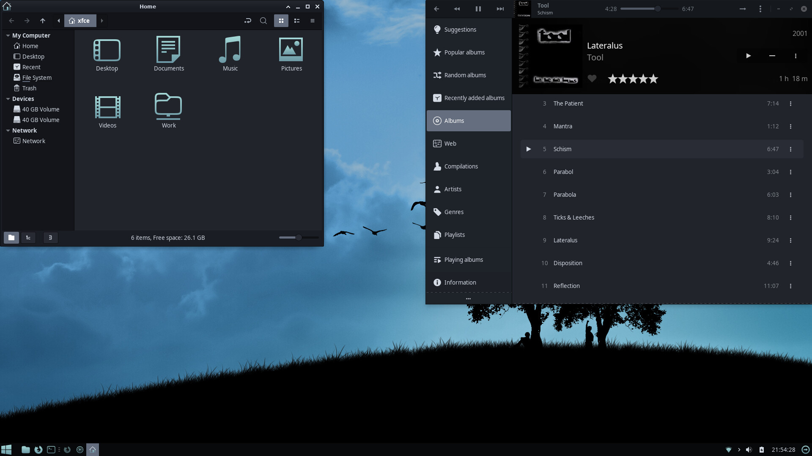This screenshot has height=456, width=812.
Task: Open the Web section in Lollypop
Action: point(450,143)
